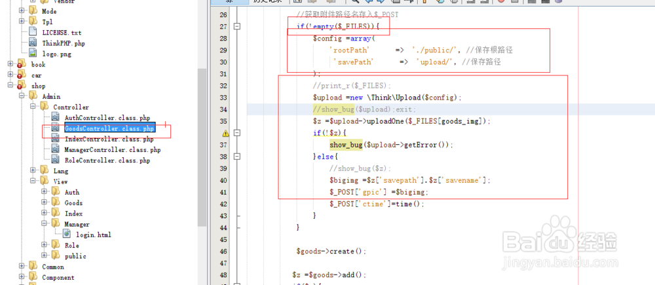Image resolution: width=655 pixels, height=285 pixels.
Task: Click the 'savePath' config line
Action: (x=418, y=62)
